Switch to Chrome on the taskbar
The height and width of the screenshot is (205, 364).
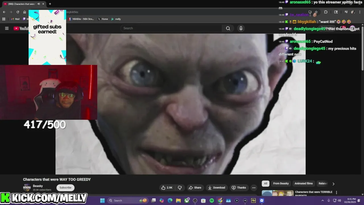[x=220, y=200]
